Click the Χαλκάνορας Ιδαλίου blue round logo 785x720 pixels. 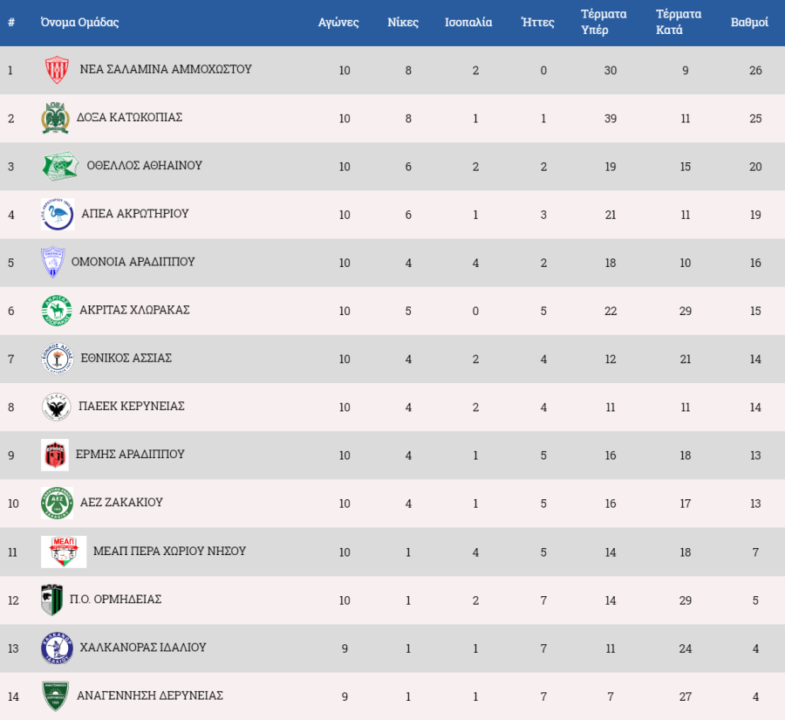[x=57, y=648]
